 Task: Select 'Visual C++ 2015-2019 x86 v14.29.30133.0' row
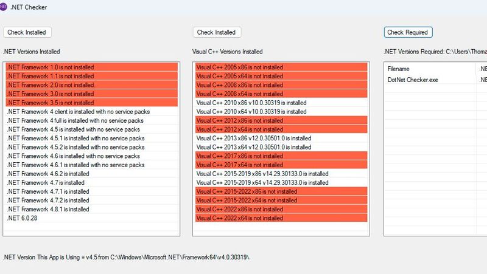(x=281, y=174)
